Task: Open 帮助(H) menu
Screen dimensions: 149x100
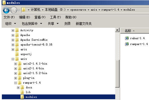Action: coord(71,17)
